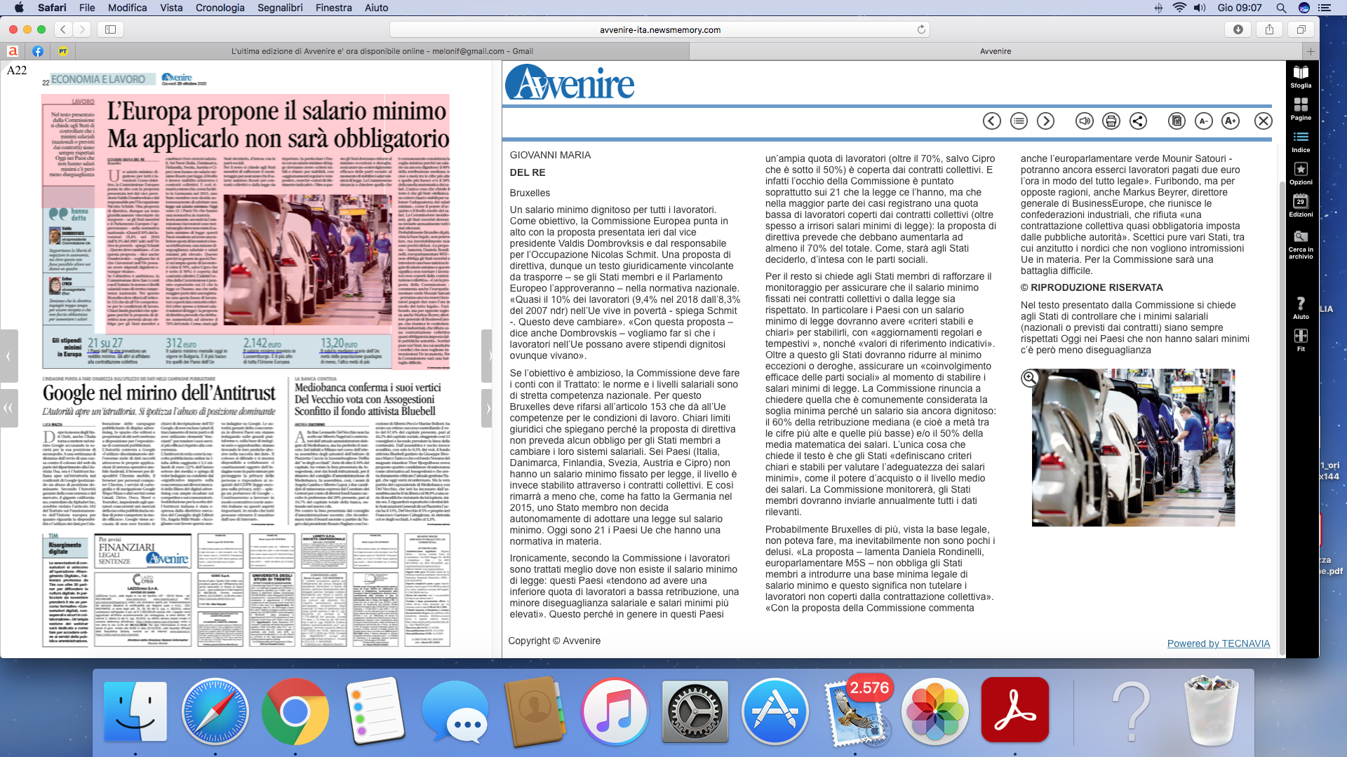Viewport: 1347px width, 757px height.
Task: Advance with lower right arrow tab on page
Action: [x=488, y=408]
